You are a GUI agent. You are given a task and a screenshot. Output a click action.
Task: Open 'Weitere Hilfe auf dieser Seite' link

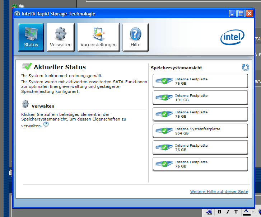219,192
